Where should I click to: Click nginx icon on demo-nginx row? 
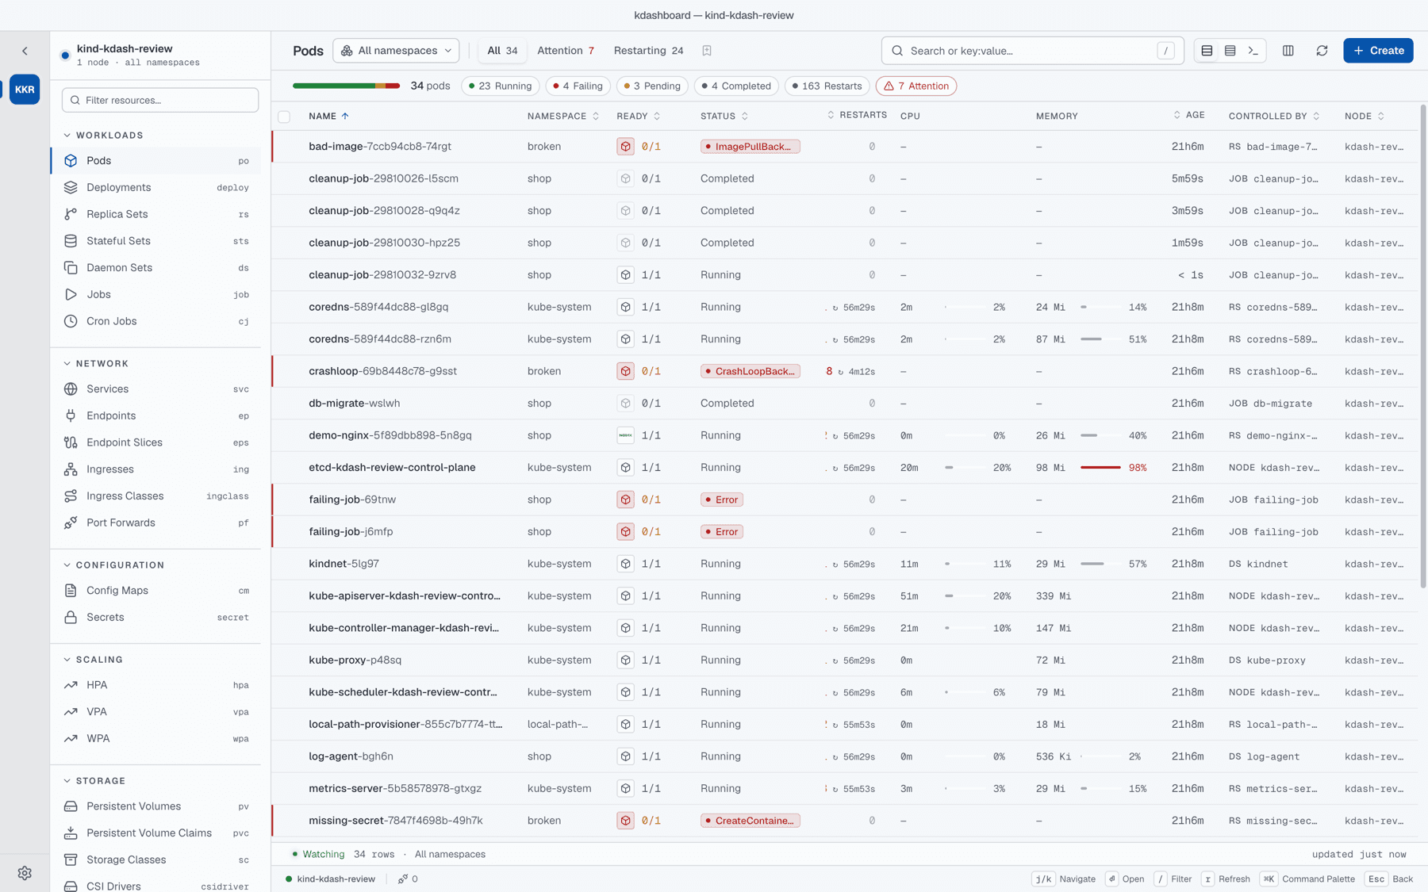coord(626,435)
